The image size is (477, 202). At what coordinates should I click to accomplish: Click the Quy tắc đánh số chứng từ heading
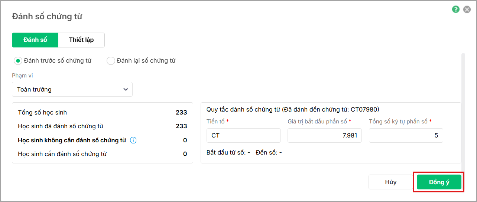(292, 109)
